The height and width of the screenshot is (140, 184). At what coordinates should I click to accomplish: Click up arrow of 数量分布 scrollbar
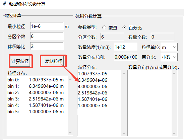pyautogui.click(x=174, y=74)
